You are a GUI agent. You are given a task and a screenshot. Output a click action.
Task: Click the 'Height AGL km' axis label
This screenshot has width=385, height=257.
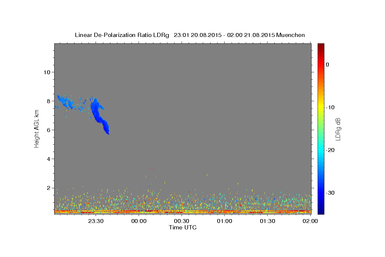[x=37, y=128]
